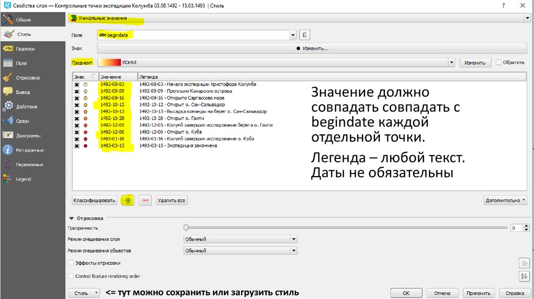Open feature rendering order sort button

[524, 277]
